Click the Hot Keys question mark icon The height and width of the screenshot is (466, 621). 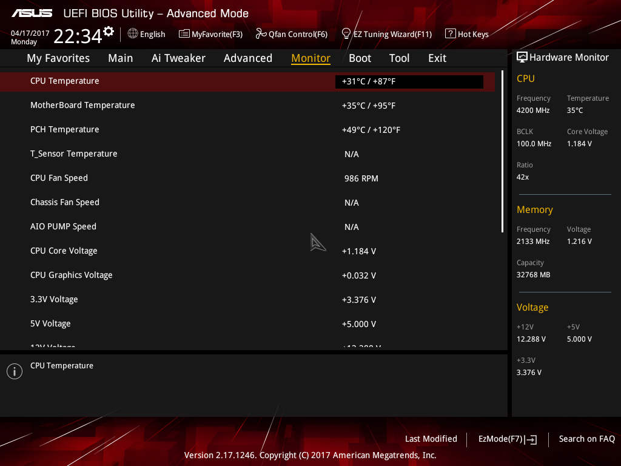coord(451,34)
